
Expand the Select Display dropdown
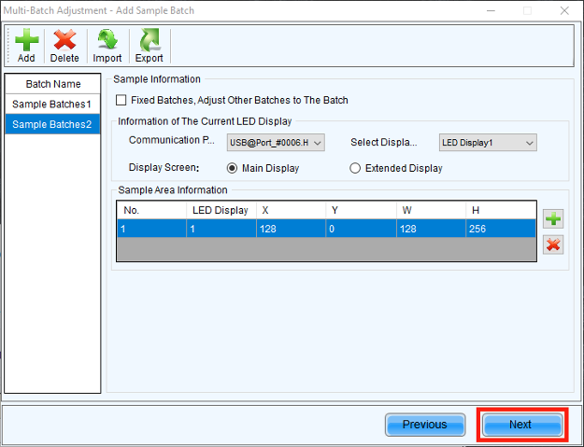tap(488, 142)
